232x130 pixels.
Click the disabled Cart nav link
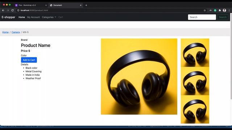click(x=61, y=17)
